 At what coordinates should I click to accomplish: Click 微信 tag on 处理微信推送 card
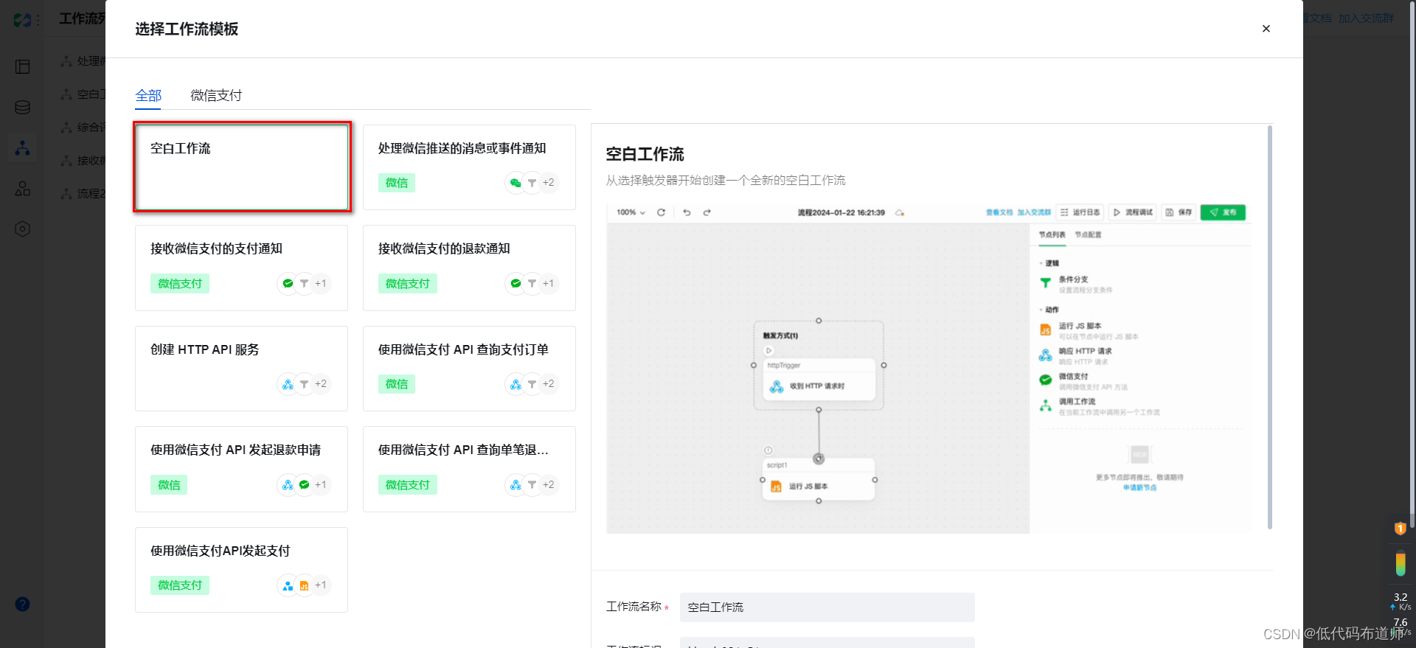tap(397, 183)
